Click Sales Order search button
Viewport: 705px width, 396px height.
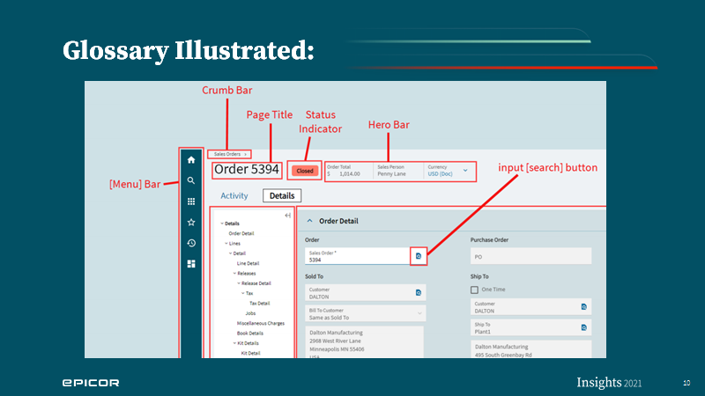[x=418, y=256]
